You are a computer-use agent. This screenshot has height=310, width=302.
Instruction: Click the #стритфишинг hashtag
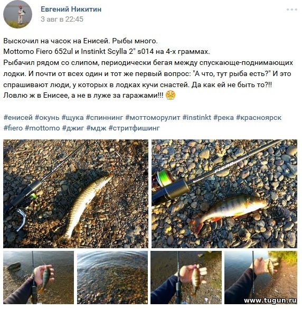(x=134, y=128)
